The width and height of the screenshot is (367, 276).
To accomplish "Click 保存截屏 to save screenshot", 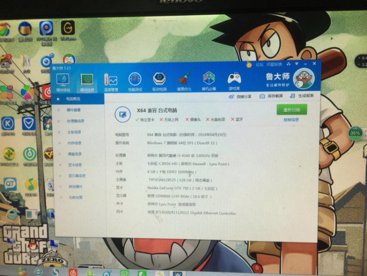I will pyautogui.click(x=271, y=96).
